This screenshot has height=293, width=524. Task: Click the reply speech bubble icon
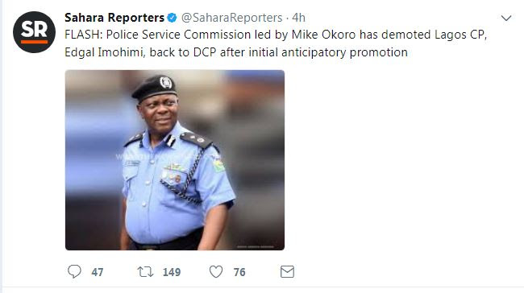pos(74,271)
